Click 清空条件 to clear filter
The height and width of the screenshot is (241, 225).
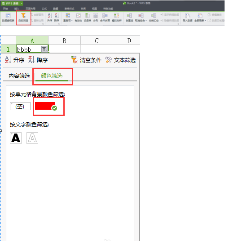click(86, 60)
